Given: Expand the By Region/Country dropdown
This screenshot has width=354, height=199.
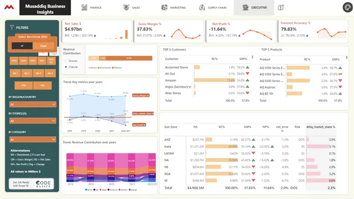Looking at the screenshot, I should point(33,104).
